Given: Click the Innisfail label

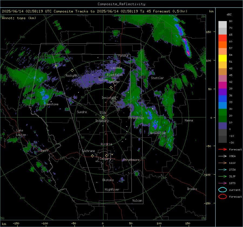Looking at the screenshot, I should 109,98.
